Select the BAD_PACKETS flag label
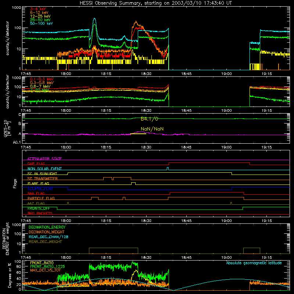The width and height of the screenshot is (294, 294). coord(40,214)
